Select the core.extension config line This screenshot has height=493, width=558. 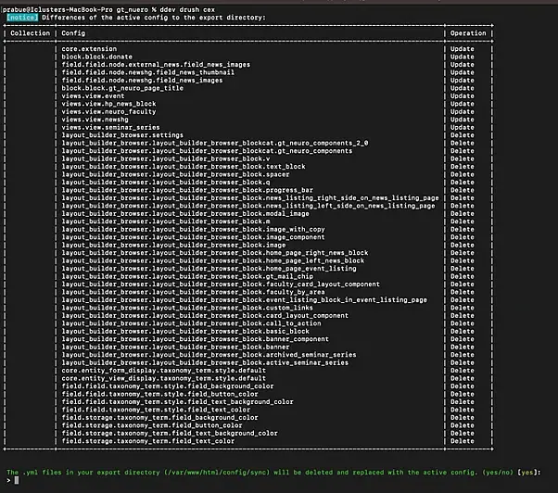tap(89, 49)
